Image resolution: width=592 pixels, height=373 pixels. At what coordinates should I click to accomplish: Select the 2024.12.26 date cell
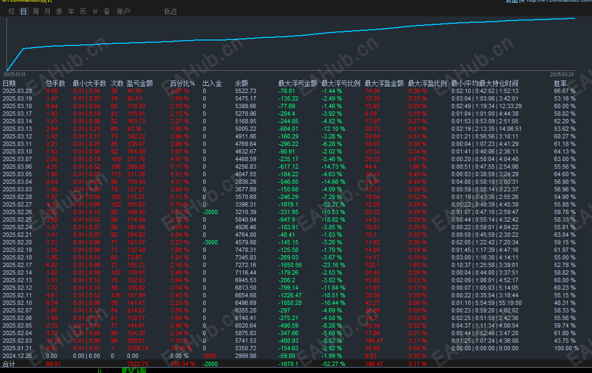pos(17,356)
